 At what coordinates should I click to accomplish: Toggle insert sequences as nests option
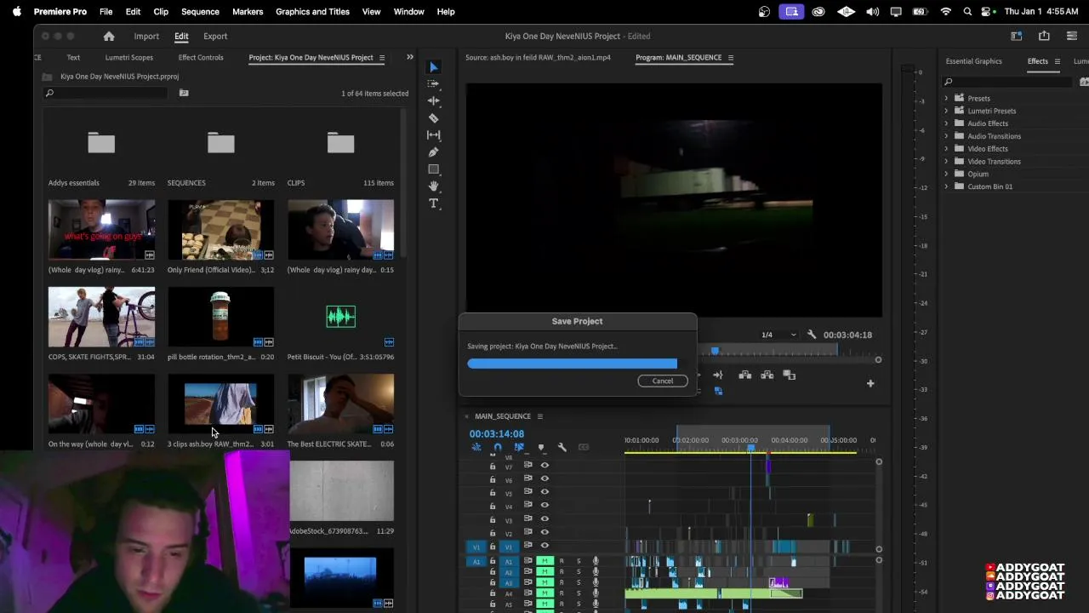click(x=476, y=447)
